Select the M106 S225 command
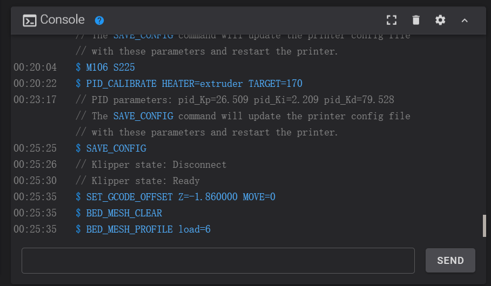 tap(110, 67)
